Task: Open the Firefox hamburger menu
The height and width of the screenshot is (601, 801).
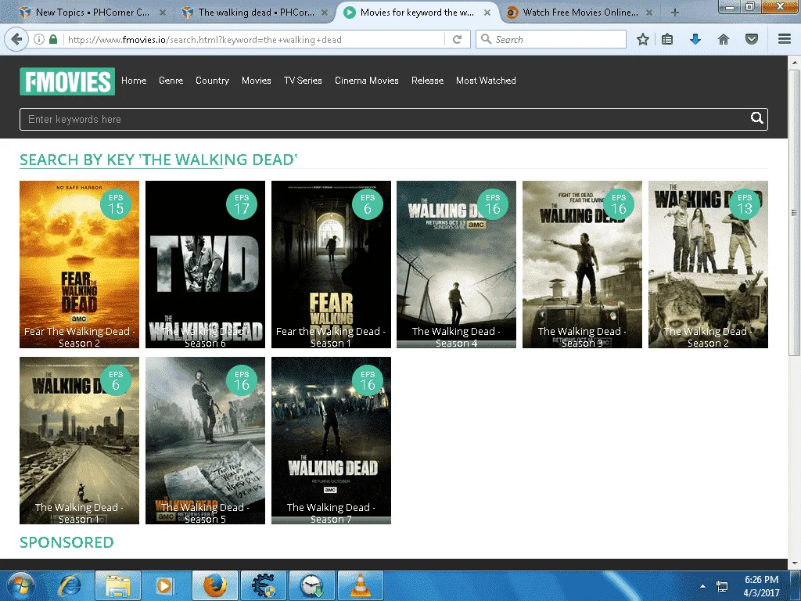Action: [785, 39]
